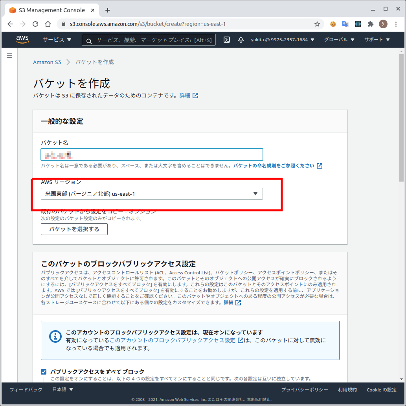Click the blue info icon in the notice box

click(55, 336)
